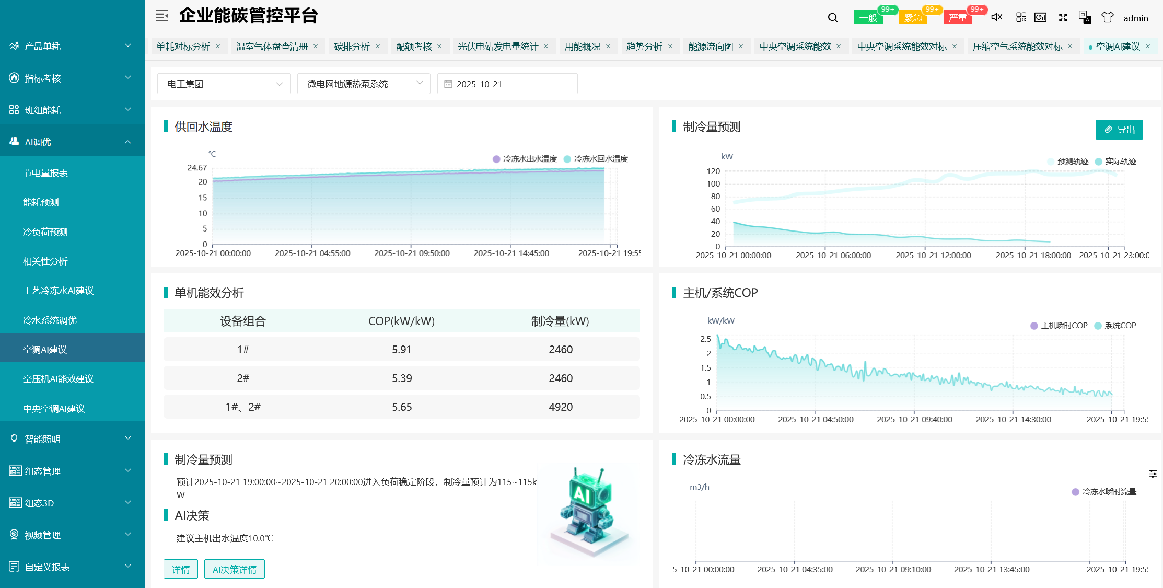This screenshot has height=588, width=1163.
Task: Click the 导出 export button
Action: coord(1119,130)
